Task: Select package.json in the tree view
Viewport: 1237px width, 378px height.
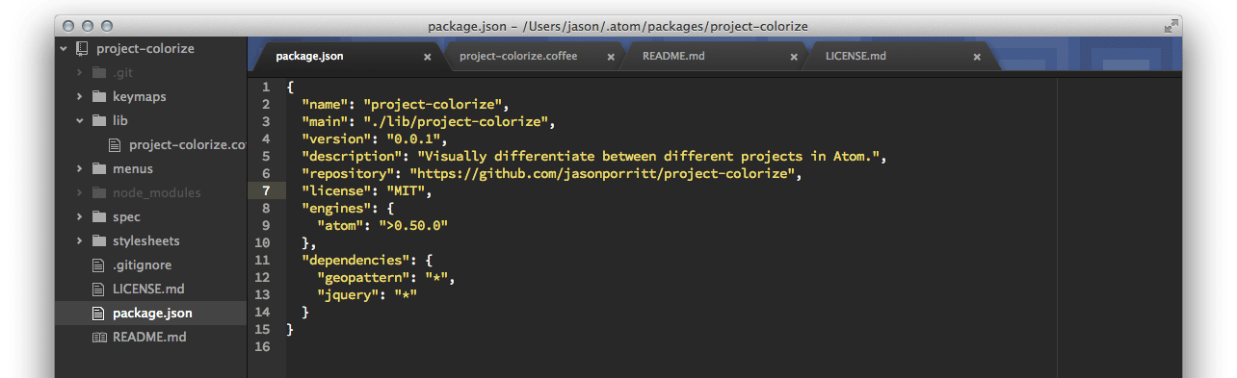Action: [152, 314]
